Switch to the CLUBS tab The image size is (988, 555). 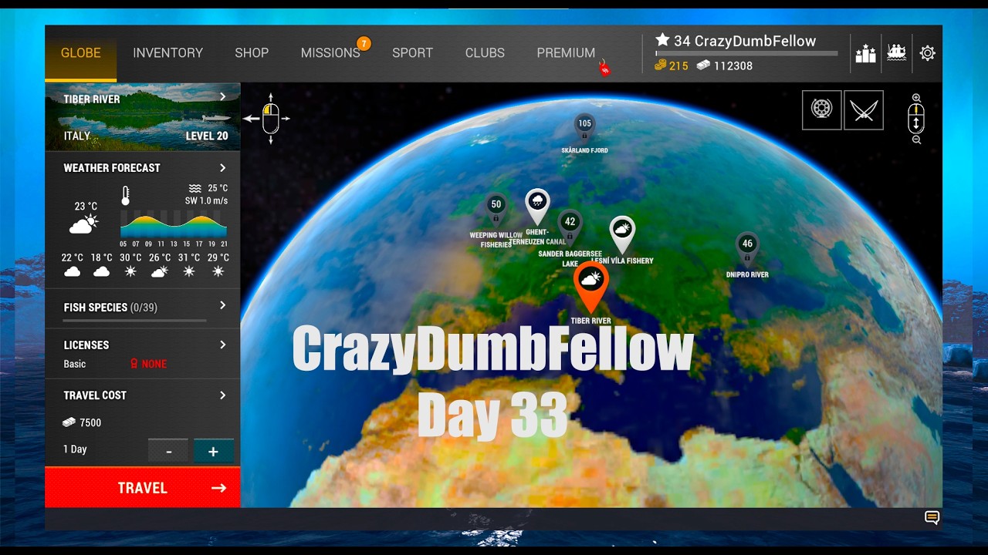point(485,53)
